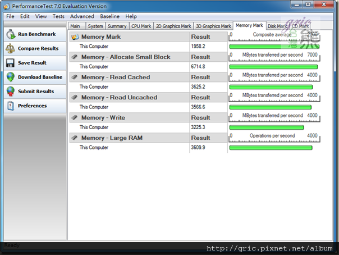Select the Large RAM value 3609.9
This screenshot has width=339, height=255.
pyautogui.click(x=198, y=147)
